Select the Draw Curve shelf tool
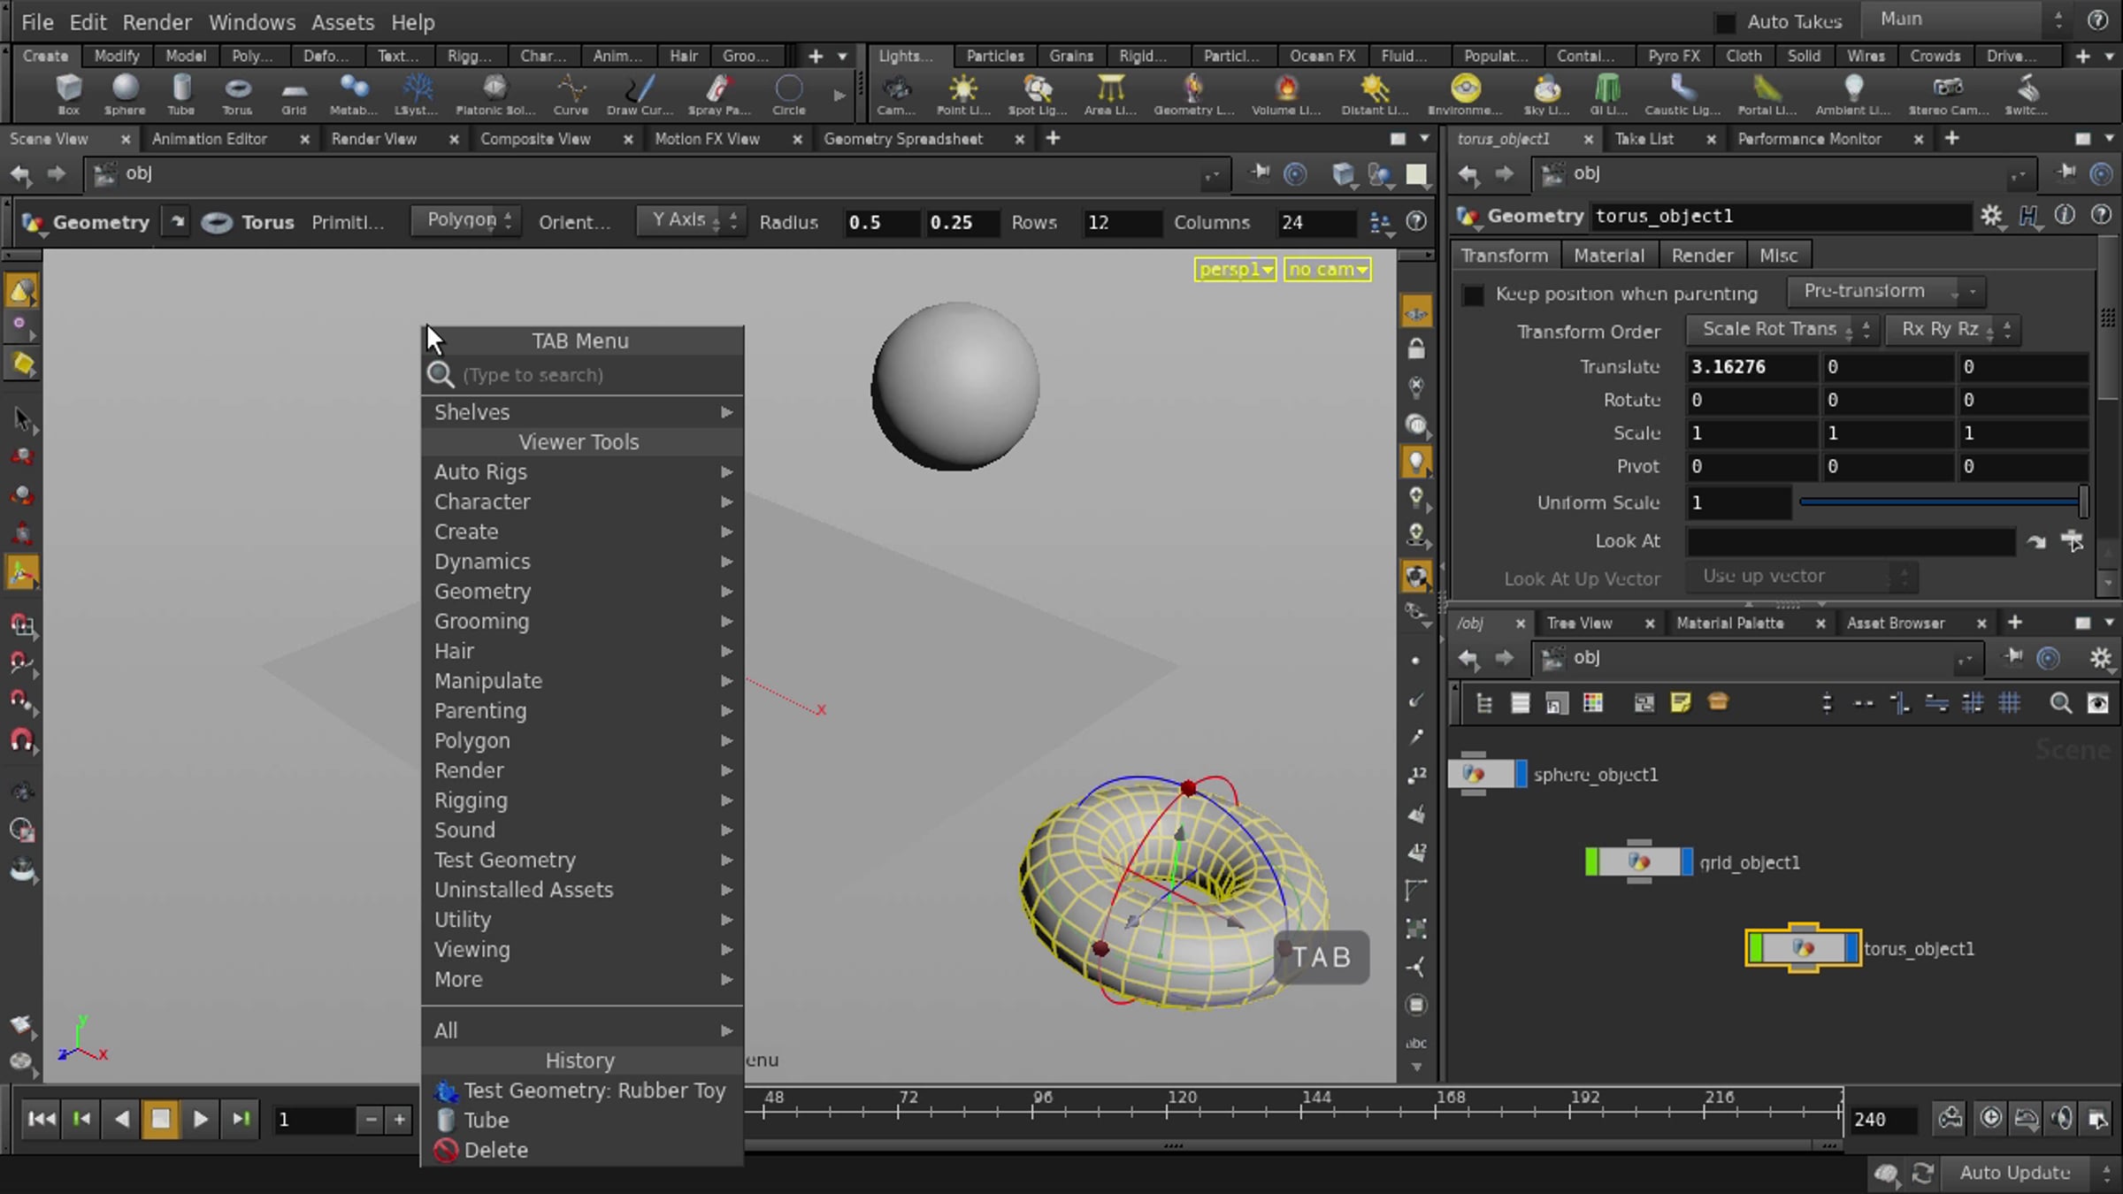Image resolution: width=2123 pixels, height=1194 pixels. 640,95
